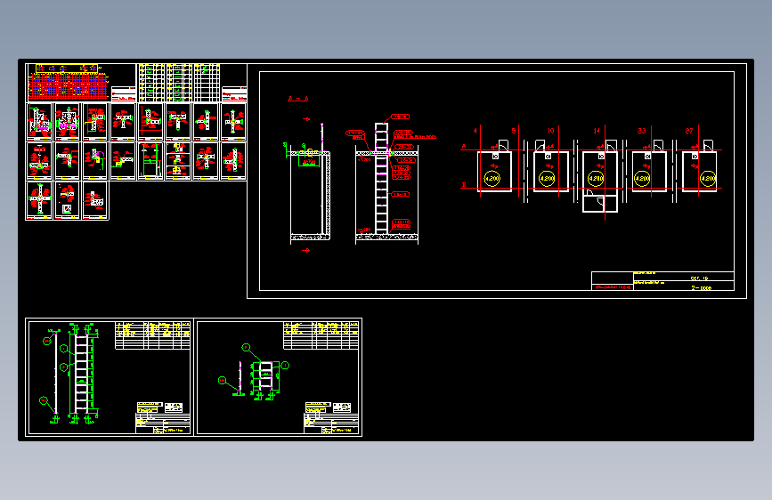Image resolution: width=772 pixels, height=500 pixels.
Task: Open the detail sheet with small white square inset
Action: [x=67, y=201]
